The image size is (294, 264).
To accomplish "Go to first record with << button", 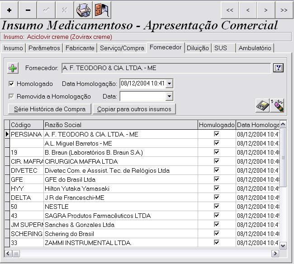I will [230, 10].
